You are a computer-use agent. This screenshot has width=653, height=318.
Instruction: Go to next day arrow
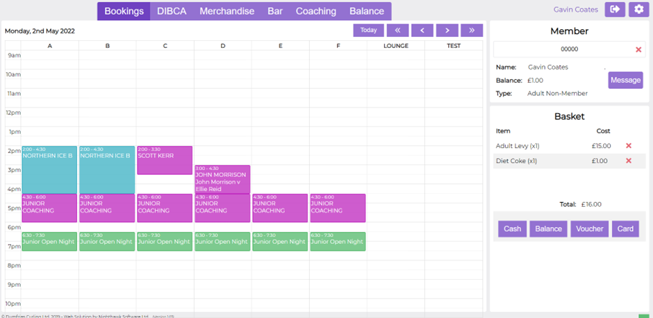447,30
